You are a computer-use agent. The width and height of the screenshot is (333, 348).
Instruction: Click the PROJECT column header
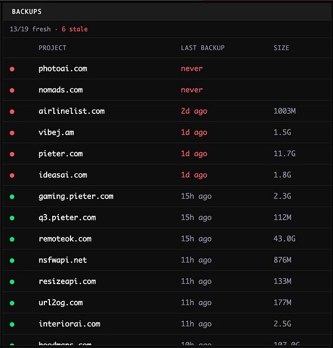[x=53, y=48]
